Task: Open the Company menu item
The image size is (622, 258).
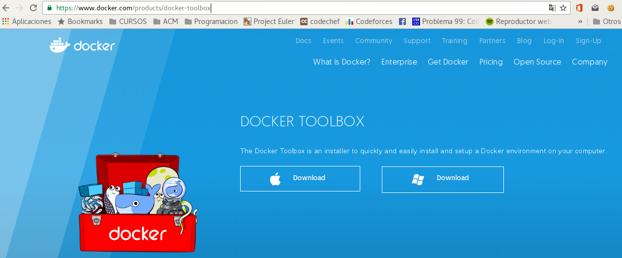Action: tap(590, 62)
